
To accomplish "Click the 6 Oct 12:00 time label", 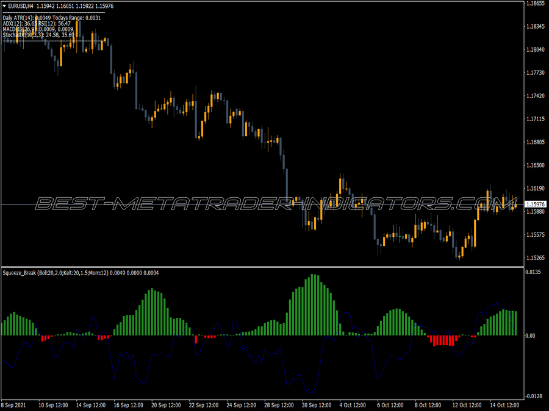I will (x=390, y=405).
